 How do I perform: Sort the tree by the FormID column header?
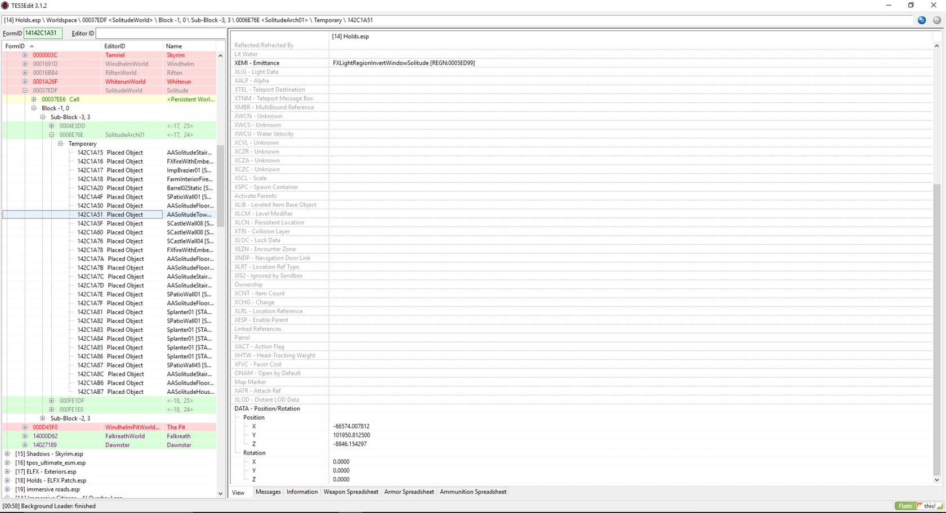tap(52, 46)
